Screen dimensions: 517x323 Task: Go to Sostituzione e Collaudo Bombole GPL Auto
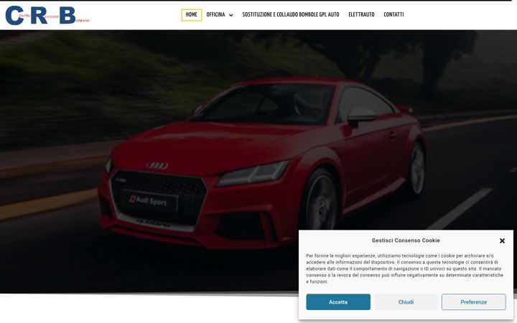click(x=291, y=15)
